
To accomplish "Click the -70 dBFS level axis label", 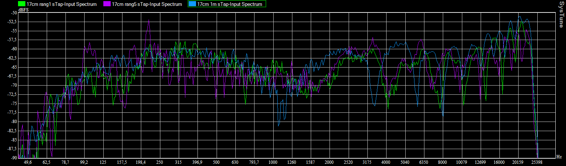I will pyautogui.click(x=14, y=85).
